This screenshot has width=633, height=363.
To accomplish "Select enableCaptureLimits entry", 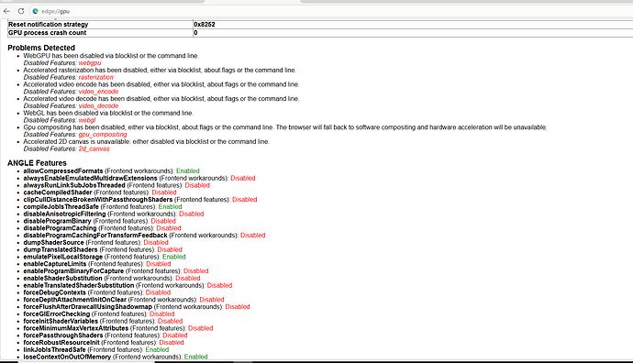I will point(97,264).
